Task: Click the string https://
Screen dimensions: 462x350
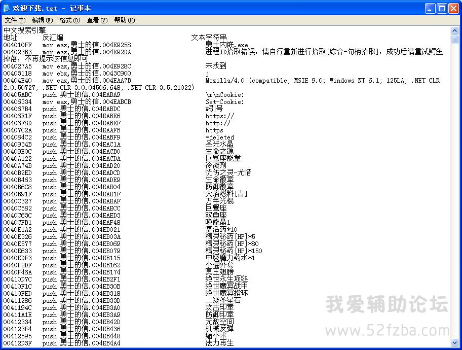Action: point(219,116)
